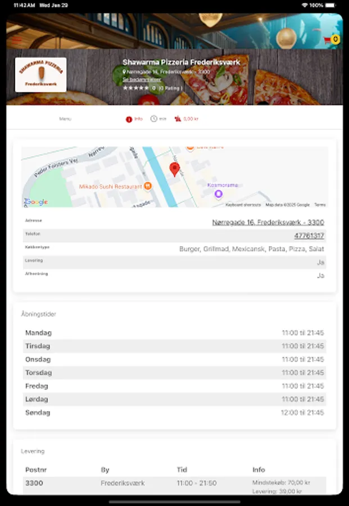Screen dimensions: 349x506
Task: Tap the Kosmorama purple map marker
Action: pyautogui.click(x=219, y=194)
